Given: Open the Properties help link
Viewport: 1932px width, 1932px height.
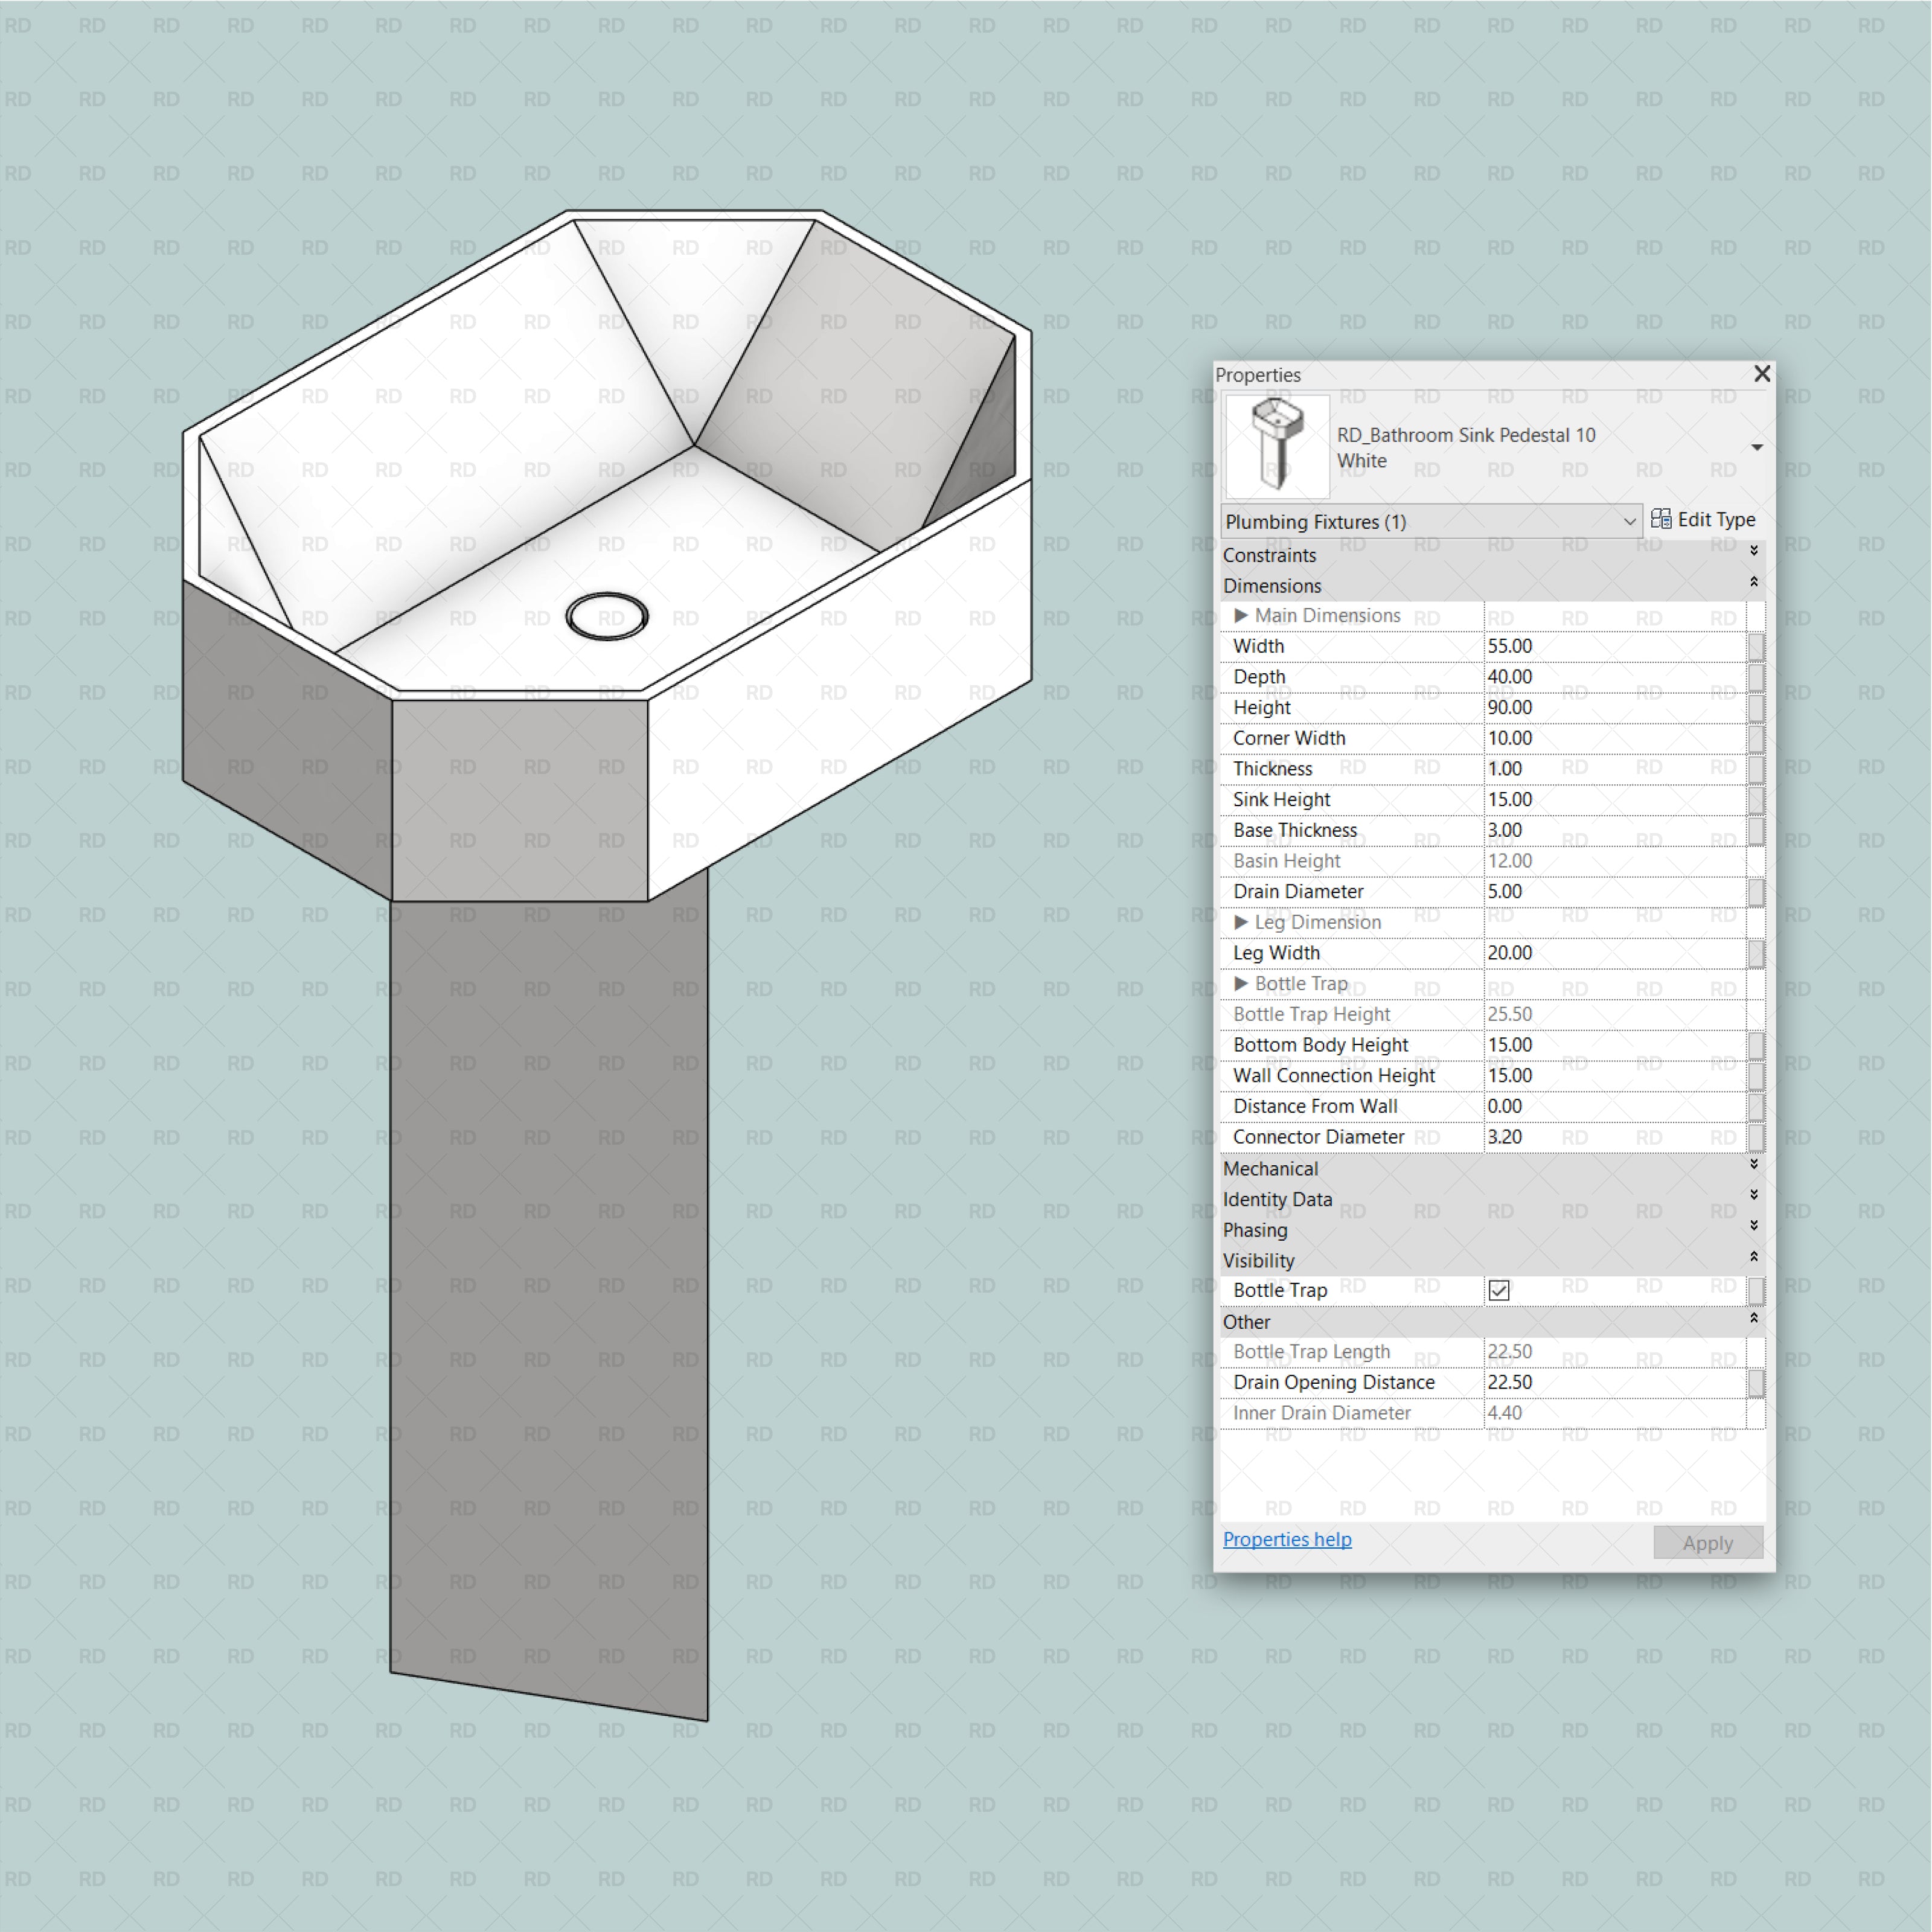Looking at the screenshot, I should [x=1287, y=1539].
